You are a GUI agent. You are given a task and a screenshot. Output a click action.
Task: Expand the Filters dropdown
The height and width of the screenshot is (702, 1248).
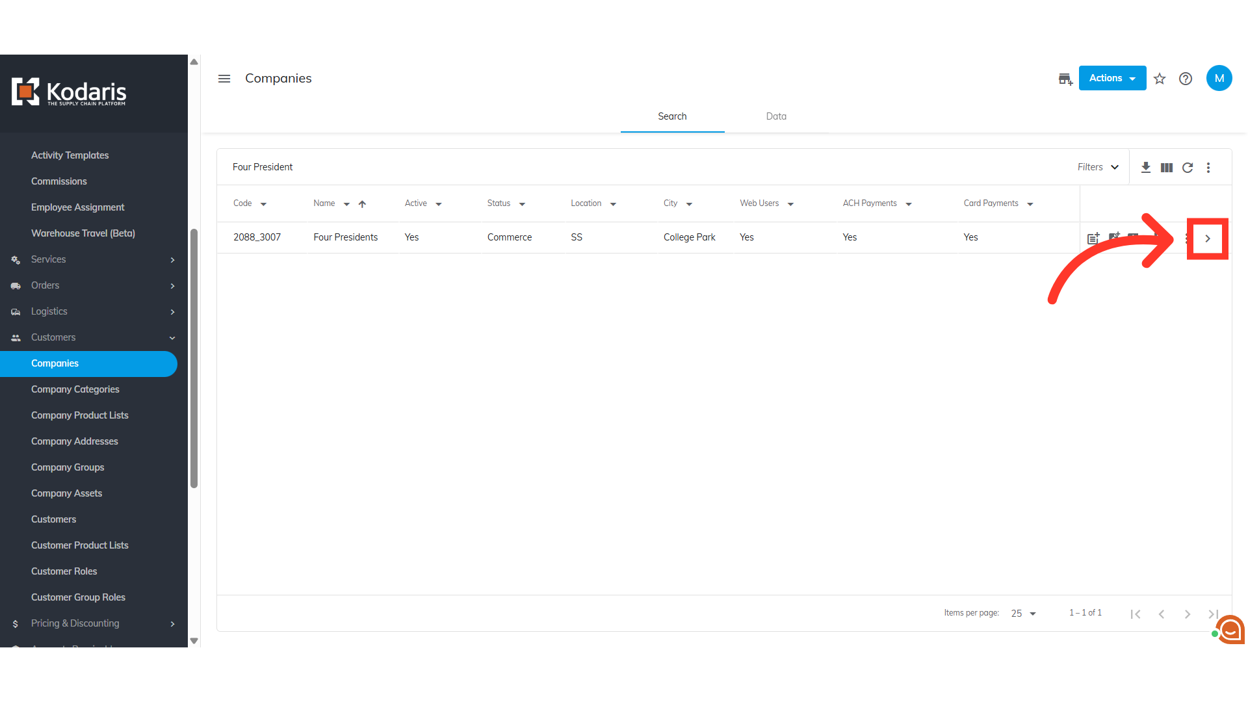(x=1098, y=167)
